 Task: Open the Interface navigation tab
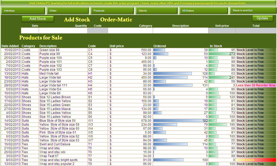pos(23,11)
